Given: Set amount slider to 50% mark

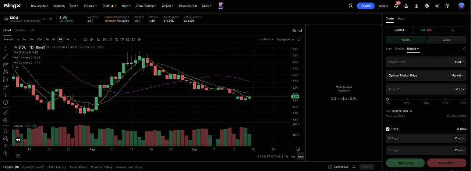Looking at the screenshot, I should (426, 99).
